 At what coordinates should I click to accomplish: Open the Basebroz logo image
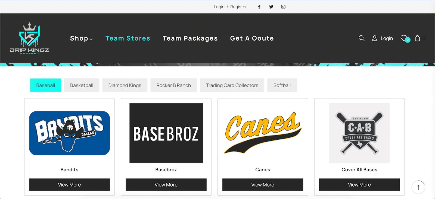166,133
